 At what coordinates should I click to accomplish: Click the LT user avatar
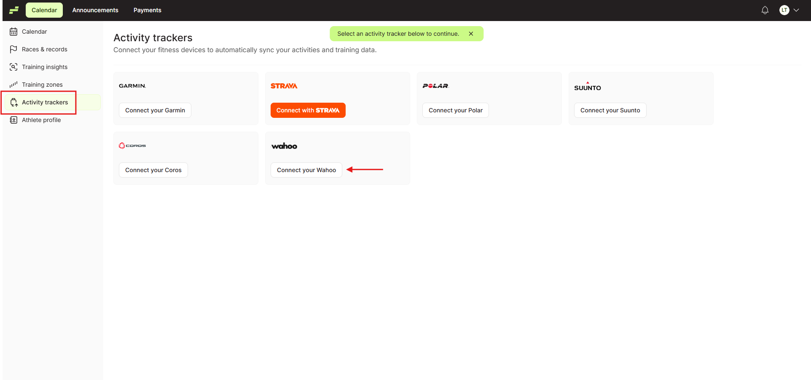point(784,10)
